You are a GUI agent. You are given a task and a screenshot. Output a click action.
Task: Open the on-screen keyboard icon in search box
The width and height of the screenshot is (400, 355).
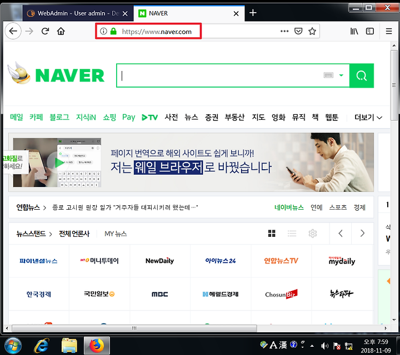328,75
